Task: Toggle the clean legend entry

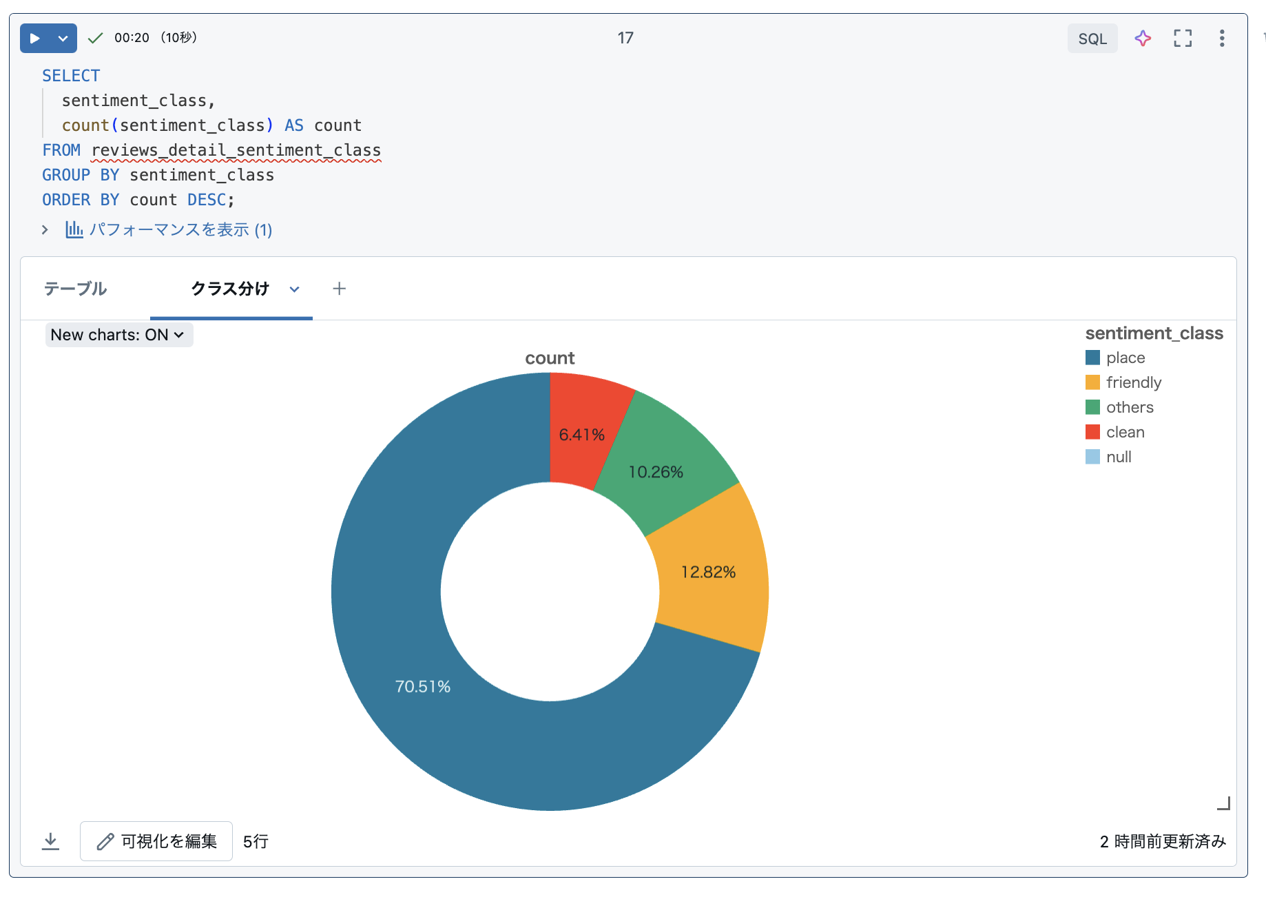Action: [1115, 432]
